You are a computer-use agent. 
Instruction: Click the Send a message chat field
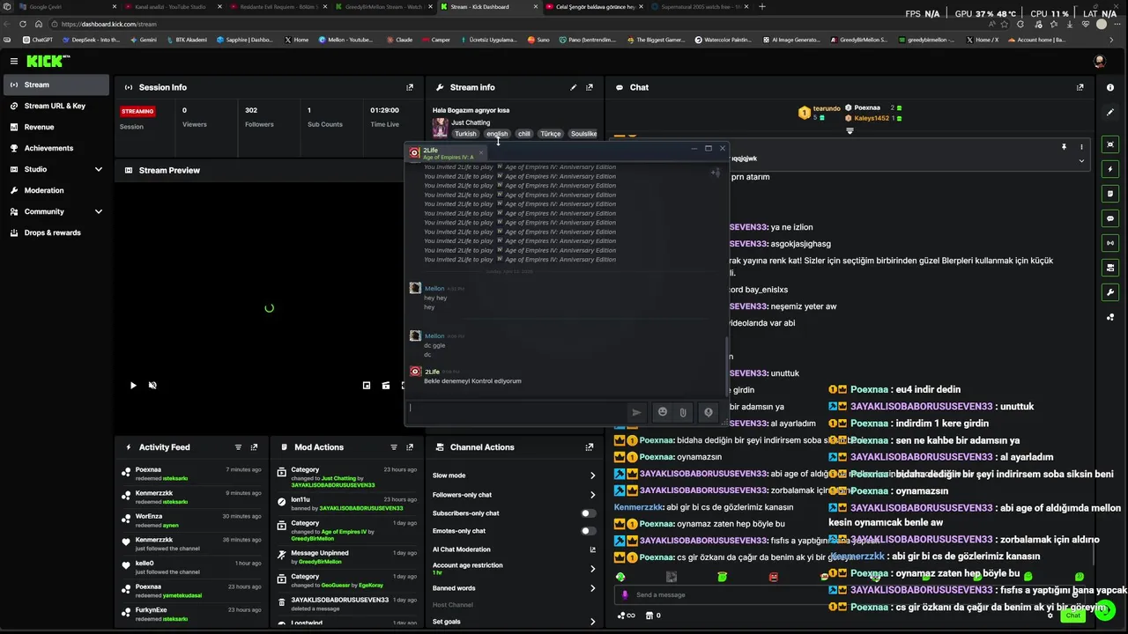[x=850, y=594]
